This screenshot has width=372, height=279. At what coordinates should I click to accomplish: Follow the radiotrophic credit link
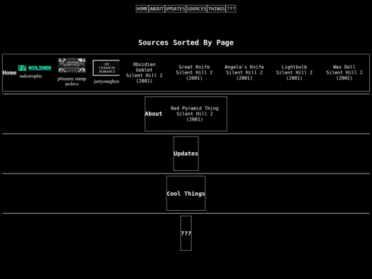[x=30, y=76]
